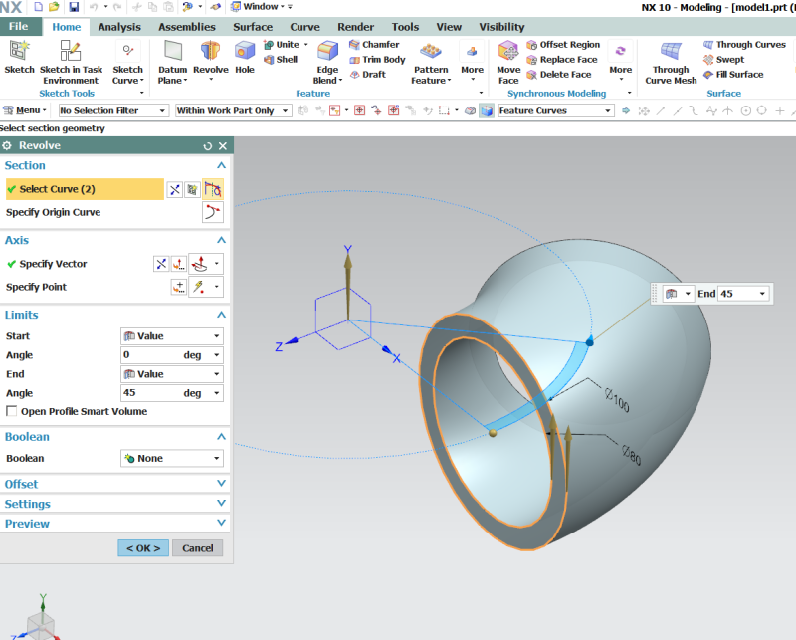Switch to the Surface tab
This screenshot has width=796, height=640.
[253, 27]
